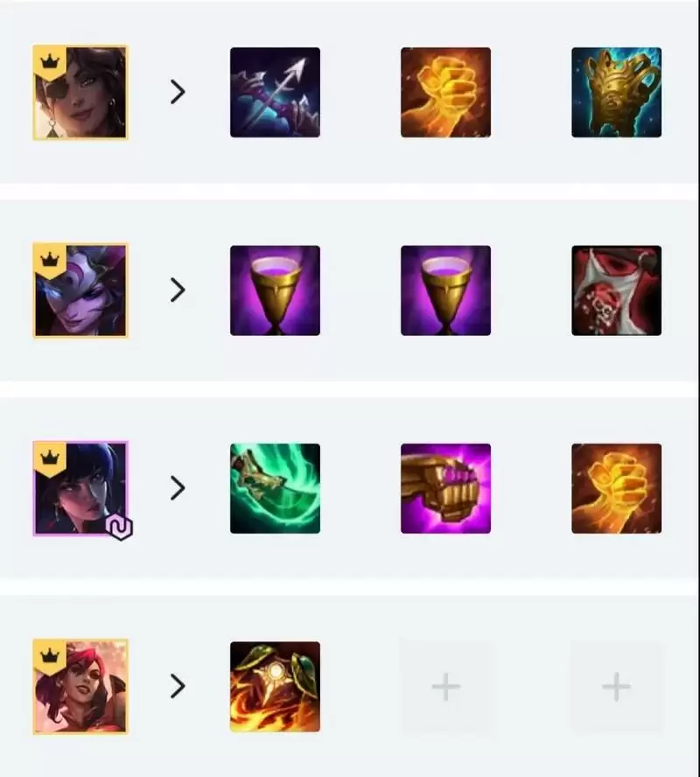Click the green glowing blade item
The image size is (700, 777).
pyautogui.click(x=275, y=488)
